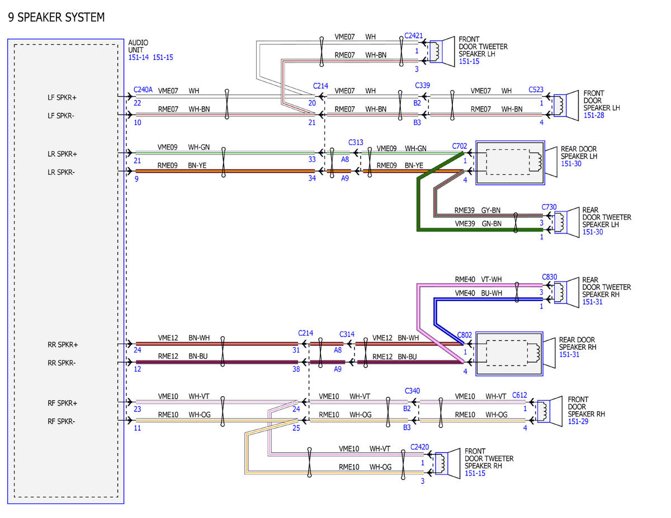Image resolution: width=671 pixels, height=518 pixels.
Task: Select the Audio Unit module box
Action: point(65,271)
